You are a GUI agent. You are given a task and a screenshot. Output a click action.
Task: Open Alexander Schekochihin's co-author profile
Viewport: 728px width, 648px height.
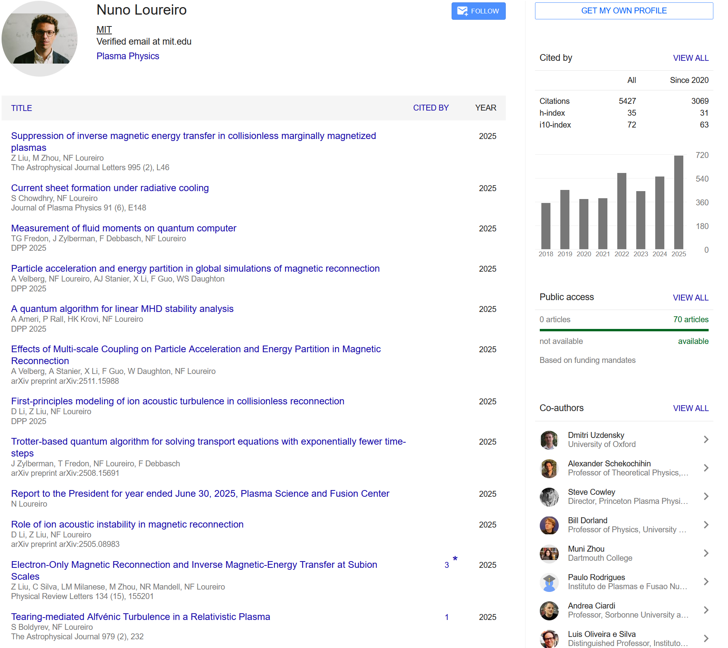609,464
